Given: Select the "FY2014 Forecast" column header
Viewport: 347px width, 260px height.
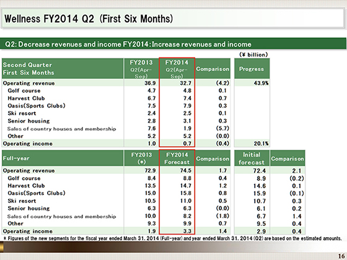Looking at the screenshot, I should point(177,158).
